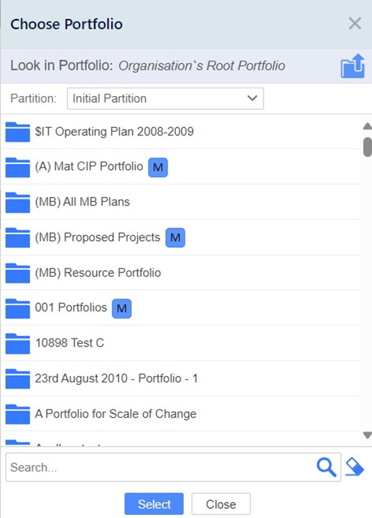Screen dimensions: 372x518
Task: Click the folder icon for $IT Operating Plan
Action: (x=18, y=132)
